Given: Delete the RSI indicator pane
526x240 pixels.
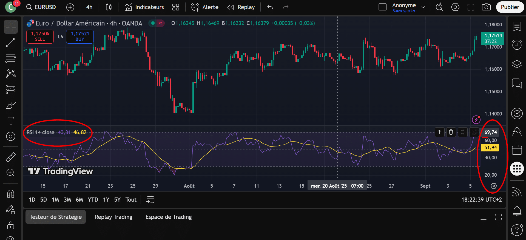Looking at the screenshot, I should click(x=451, y=132).
